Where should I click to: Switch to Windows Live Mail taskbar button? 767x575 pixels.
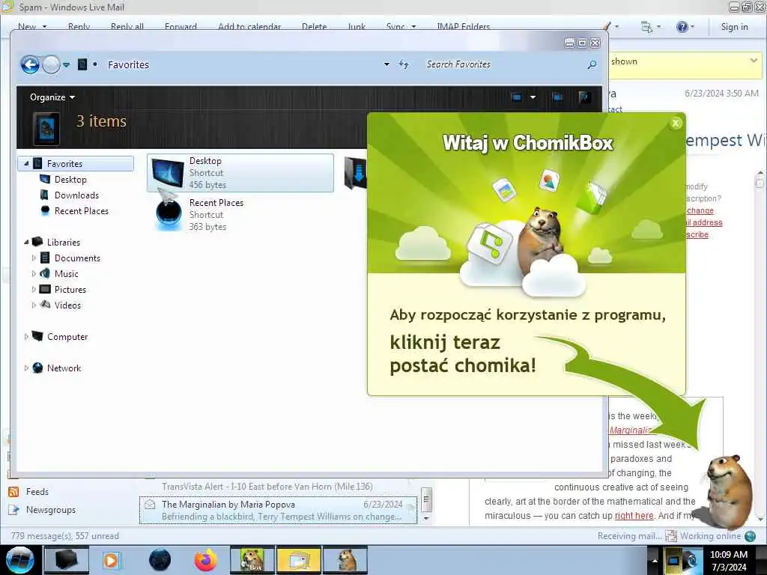(x=299, y=560)
